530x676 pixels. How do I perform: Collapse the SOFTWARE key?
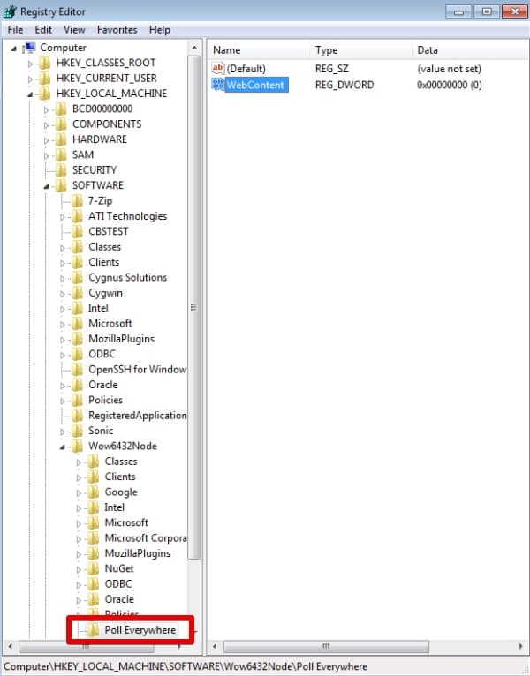(x=46, y=186)
